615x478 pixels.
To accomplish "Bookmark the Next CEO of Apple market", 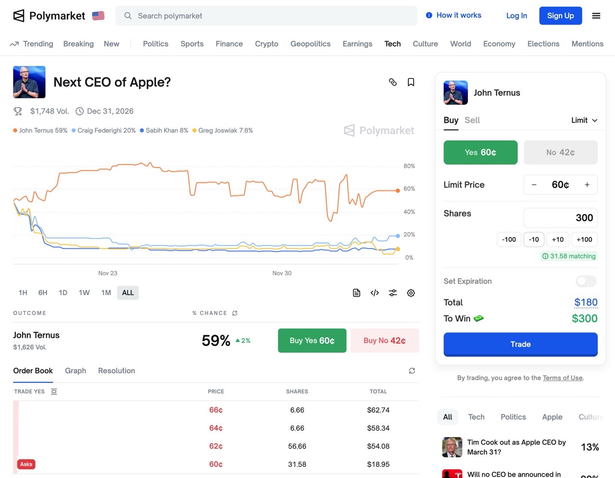I will pyautogui.click(x=411, y=82).
